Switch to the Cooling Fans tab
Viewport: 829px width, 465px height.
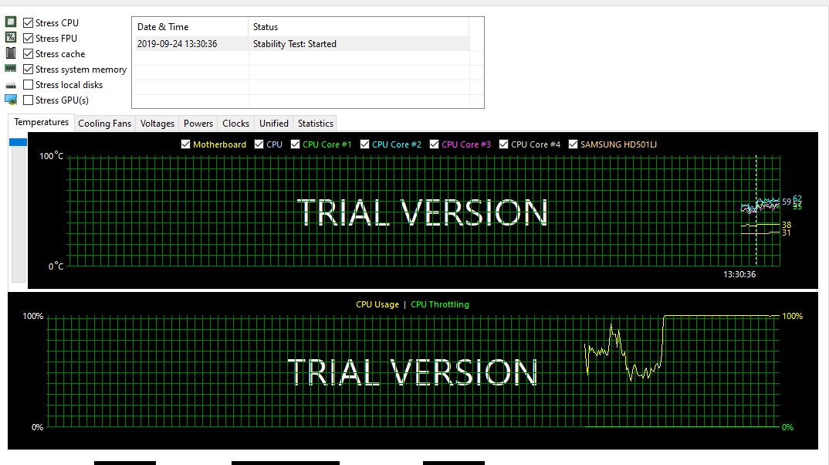click(104, 123)
